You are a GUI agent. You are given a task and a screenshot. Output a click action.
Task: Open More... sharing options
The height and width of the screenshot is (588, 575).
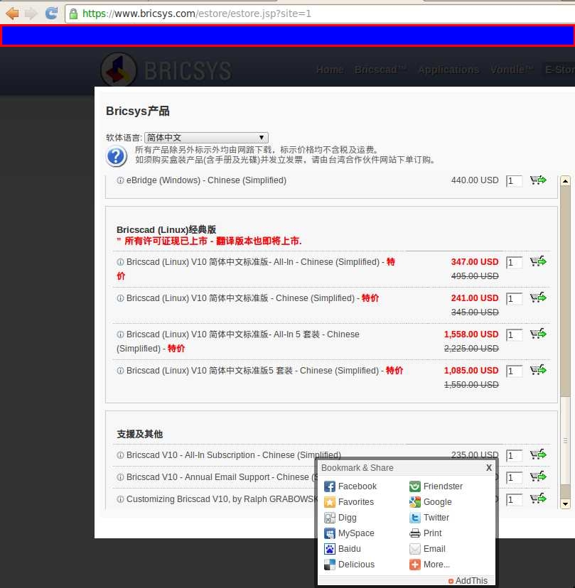click(429, 565)
